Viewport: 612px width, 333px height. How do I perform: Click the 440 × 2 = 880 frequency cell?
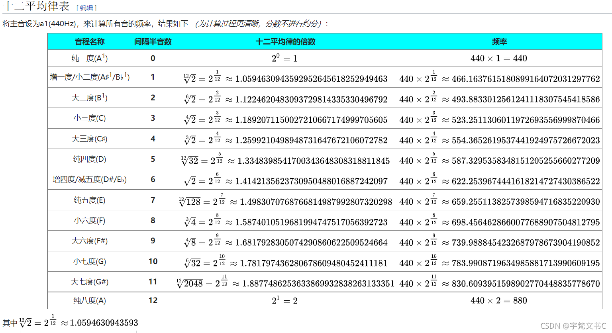click(x=499, y=300)
